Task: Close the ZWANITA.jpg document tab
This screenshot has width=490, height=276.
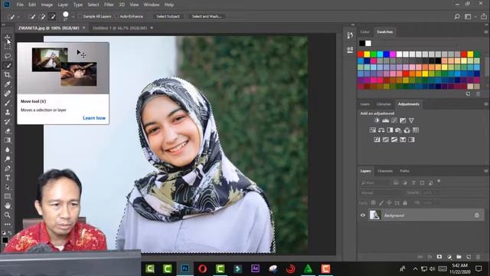Action: point(83,28)
